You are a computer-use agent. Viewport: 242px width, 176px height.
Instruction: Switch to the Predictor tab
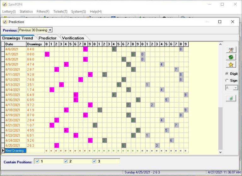[x=47, y=38]
